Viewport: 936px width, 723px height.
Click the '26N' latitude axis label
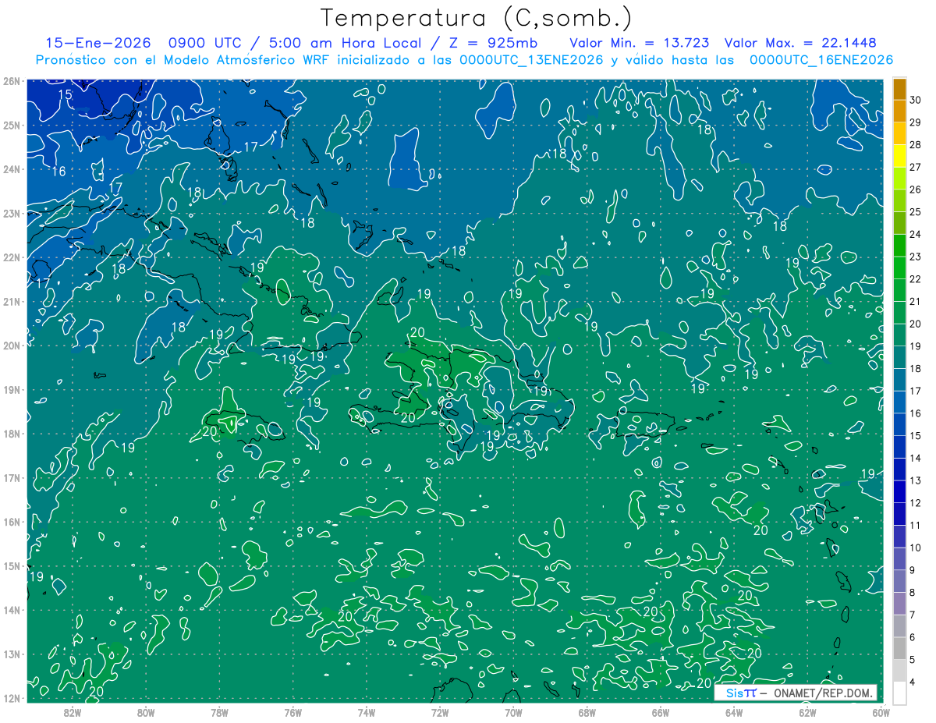11,81
